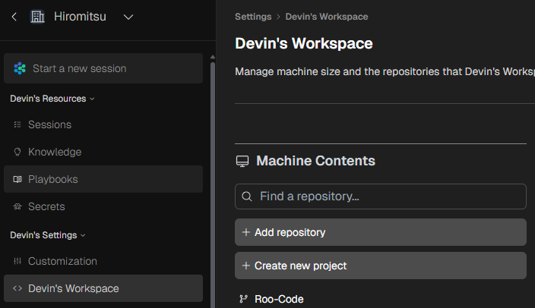Image resolution: width=535 pixels, height=308 pixels.
Task: Click the Hiromitsu organization building icon
Action: [x=37, y=17]
